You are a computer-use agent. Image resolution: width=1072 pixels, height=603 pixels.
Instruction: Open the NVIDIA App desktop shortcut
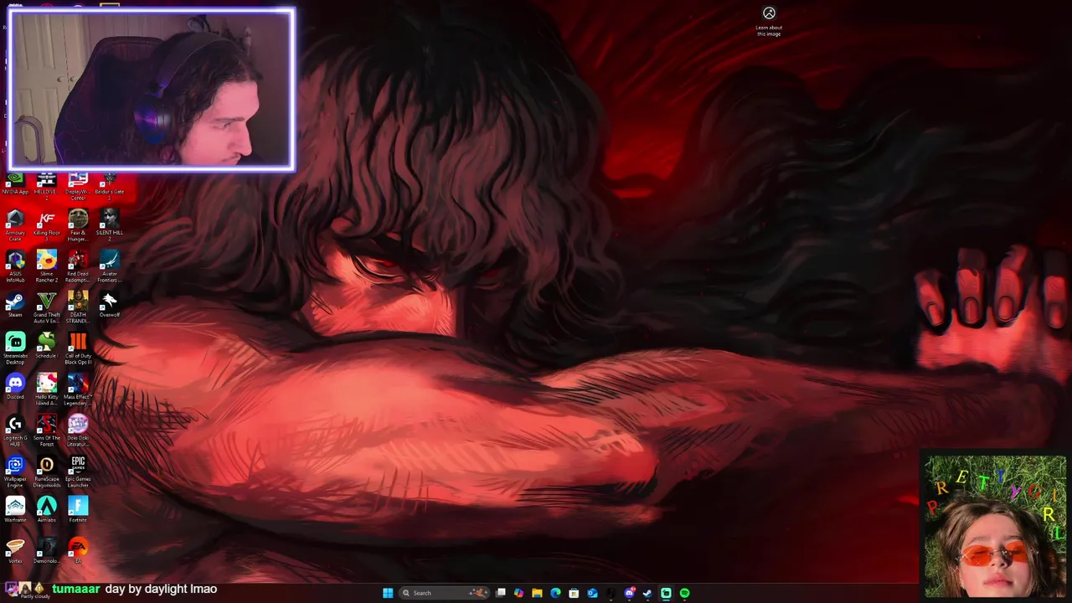coord(15,183)
